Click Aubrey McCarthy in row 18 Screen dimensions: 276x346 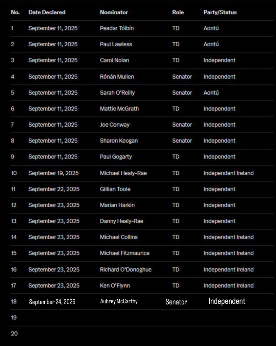[x=119, y=301]
